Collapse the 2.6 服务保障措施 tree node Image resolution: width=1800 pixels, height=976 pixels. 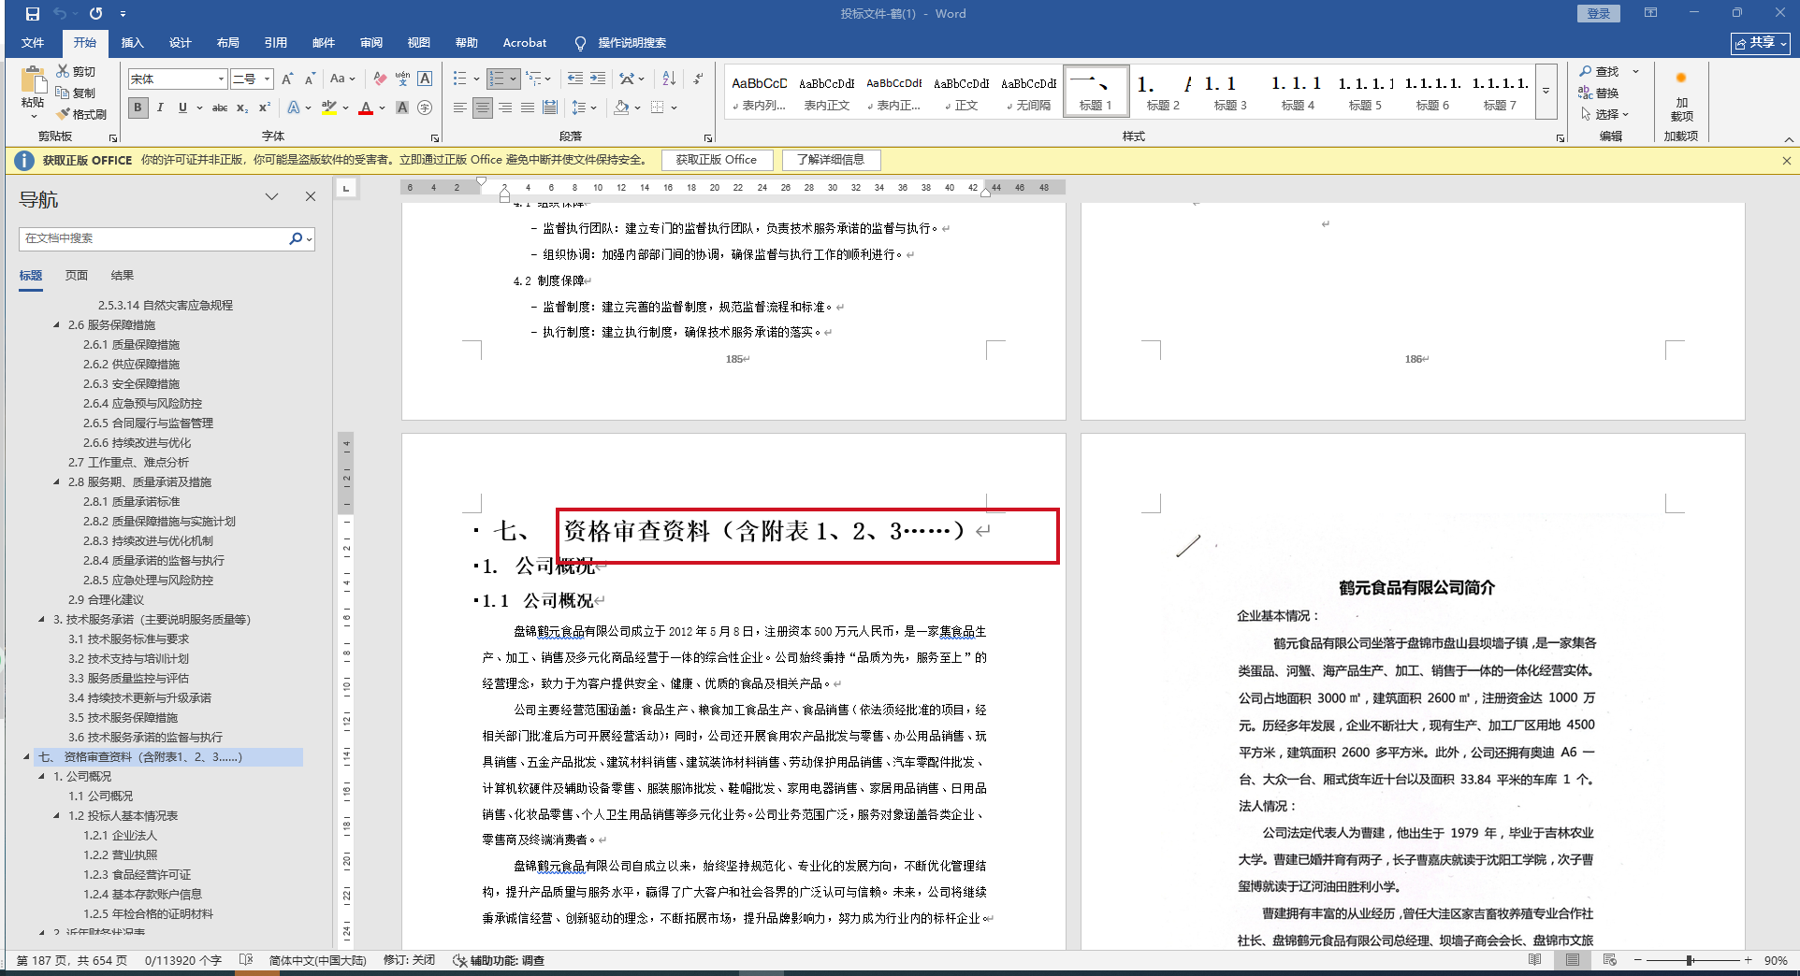(x=56, y=325)
